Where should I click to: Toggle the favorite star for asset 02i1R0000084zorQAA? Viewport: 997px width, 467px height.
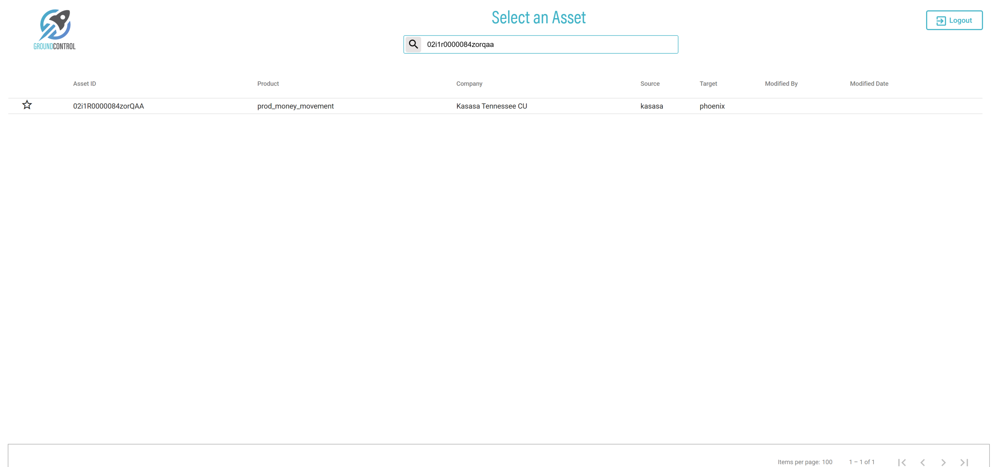point(27,105)
